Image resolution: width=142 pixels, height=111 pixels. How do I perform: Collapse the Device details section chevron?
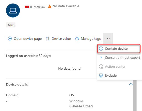point(131,84)
